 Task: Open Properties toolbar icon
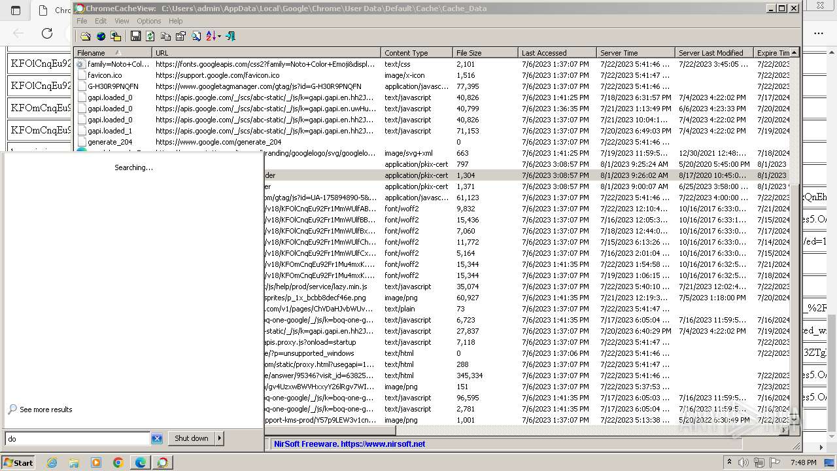[x=180, y=36]
